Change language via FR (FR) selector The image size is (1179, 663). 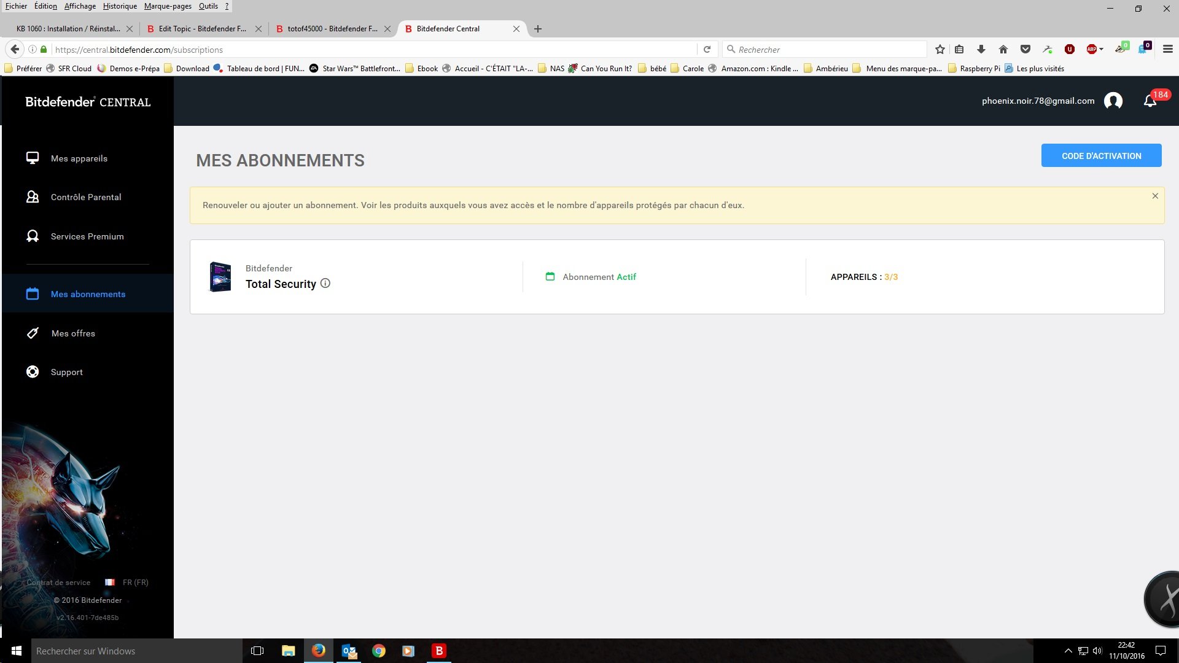[x=127, y=583]
